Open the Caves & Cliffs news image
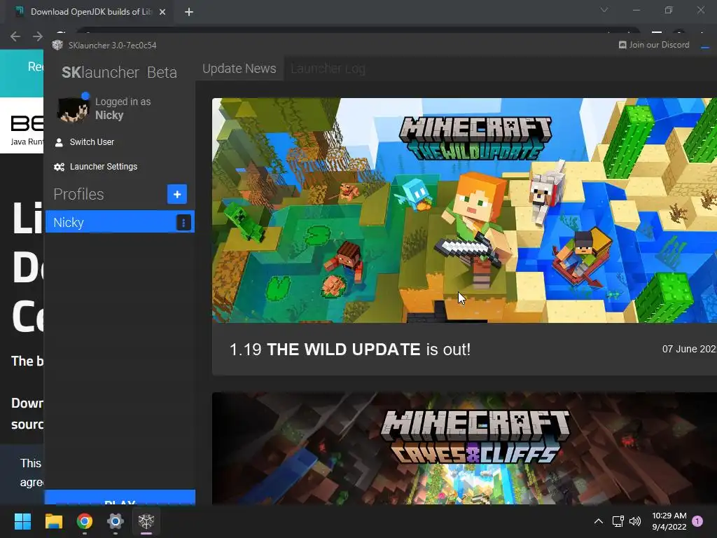Image resolution: width=717 pixels, height=538 pixels. [464, 448]
